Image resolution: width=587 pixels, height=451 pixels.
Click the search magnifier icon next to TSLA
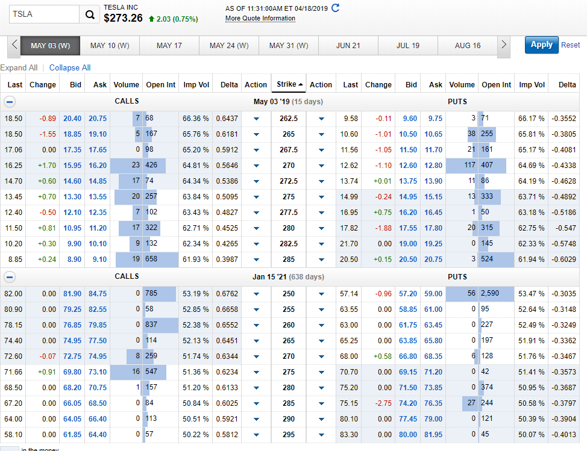(90, 14)
